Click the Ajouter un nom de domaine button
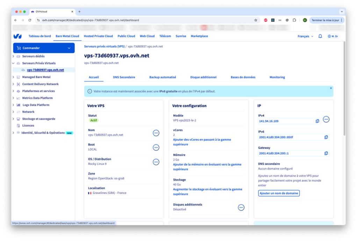Image resolution: width=358 pixels, height=241 pixels. [279, 193]
